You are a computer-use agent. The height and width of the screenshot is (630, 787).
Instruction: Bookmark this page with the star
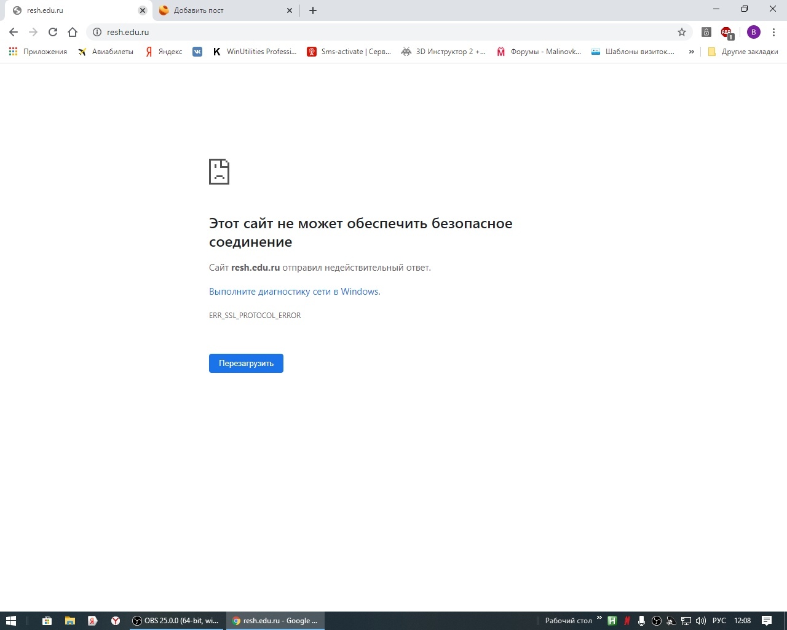(681, 32)
